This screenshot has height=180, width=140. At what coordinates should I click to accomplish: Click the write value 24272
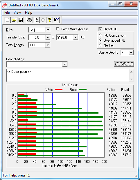[x=113, y=121]
